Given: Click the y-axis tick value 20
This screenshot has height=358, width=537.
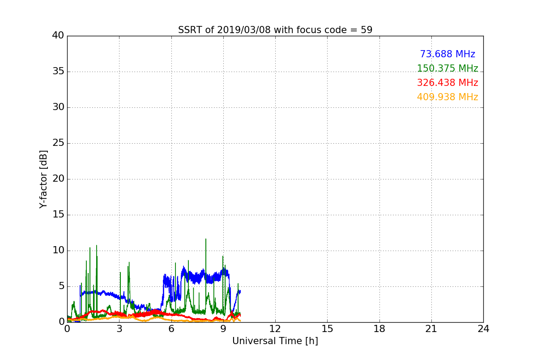Looking at the screenshot, I should coord(58,179).
